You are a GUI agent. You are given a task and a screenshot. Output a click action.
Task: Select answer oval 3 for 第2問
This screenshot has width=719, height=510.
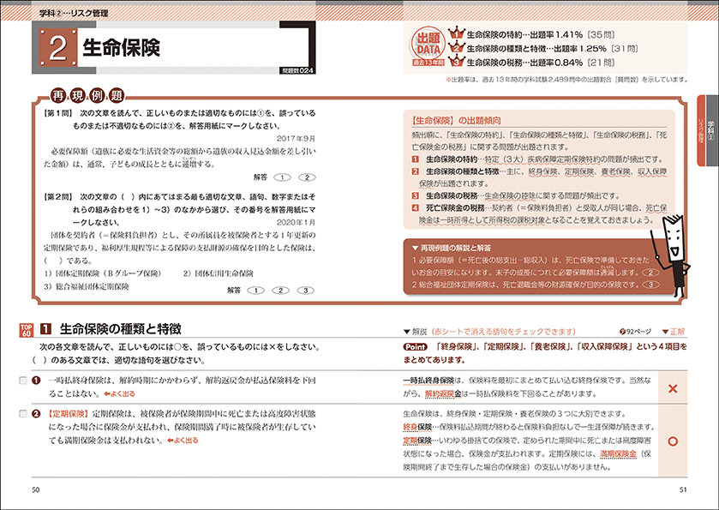(x=305, y=291)
